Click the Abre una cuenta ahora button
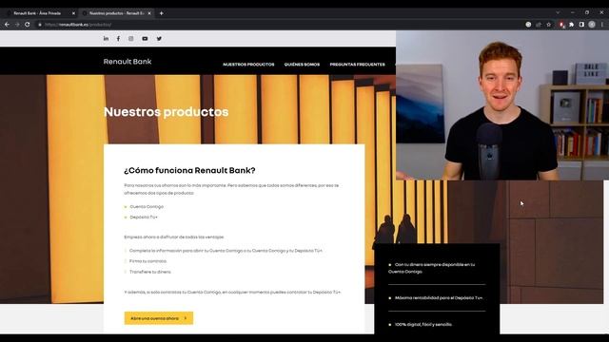This screenshot has height=342, width=609. click(159, 318)
